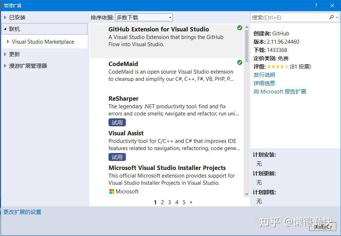Open the help question mark icon
This screenshot has width=341, height=236.
click(316, 6)
